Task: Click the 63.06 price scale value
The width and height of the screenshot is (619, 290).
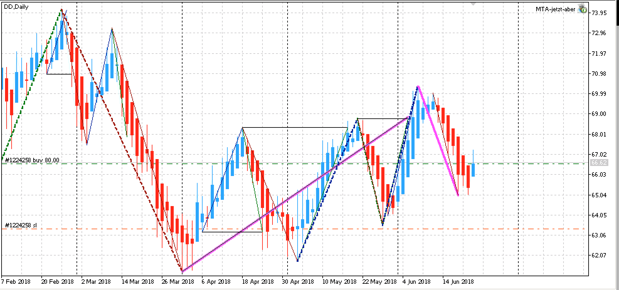Action: 599,235
